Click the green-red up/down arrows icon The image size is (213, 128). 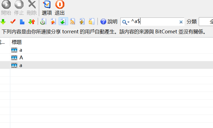coord(32,22)
